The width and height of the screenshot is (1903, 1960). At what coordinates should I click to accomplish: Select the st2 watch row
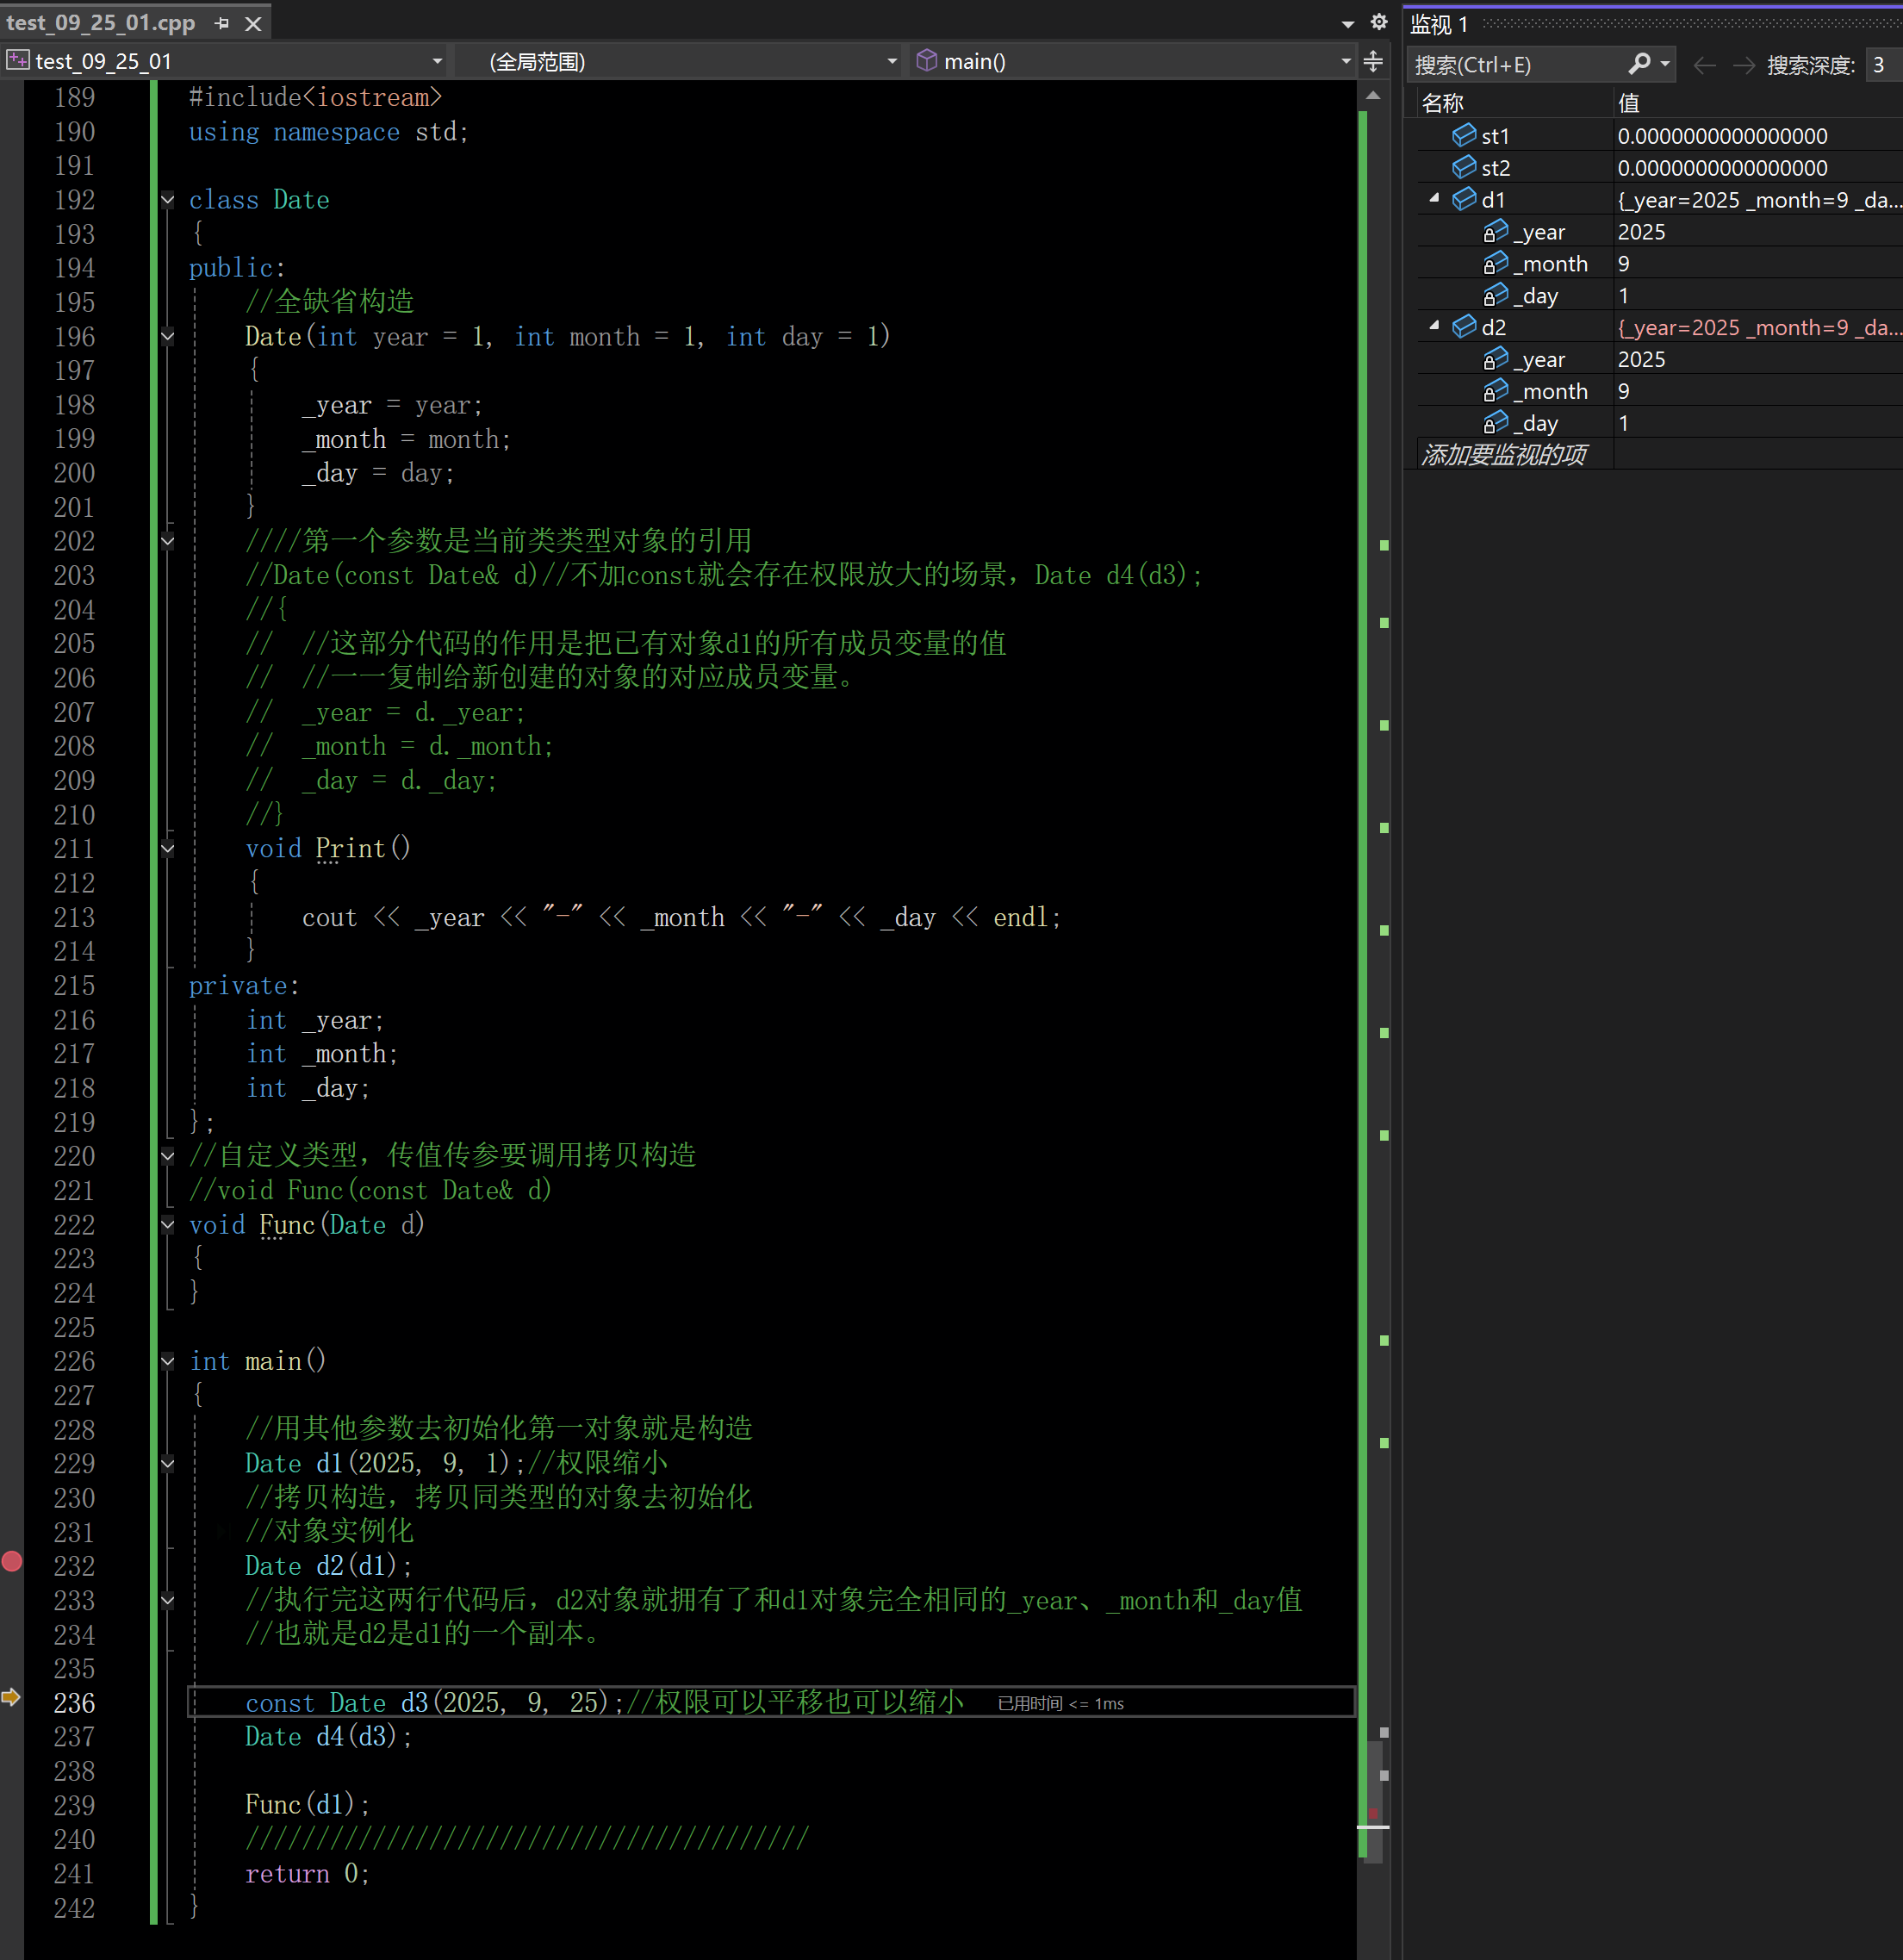(1660, 167)
